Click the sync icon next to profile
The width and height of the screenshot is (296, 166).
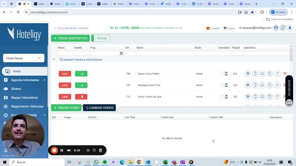coord(283,28)
